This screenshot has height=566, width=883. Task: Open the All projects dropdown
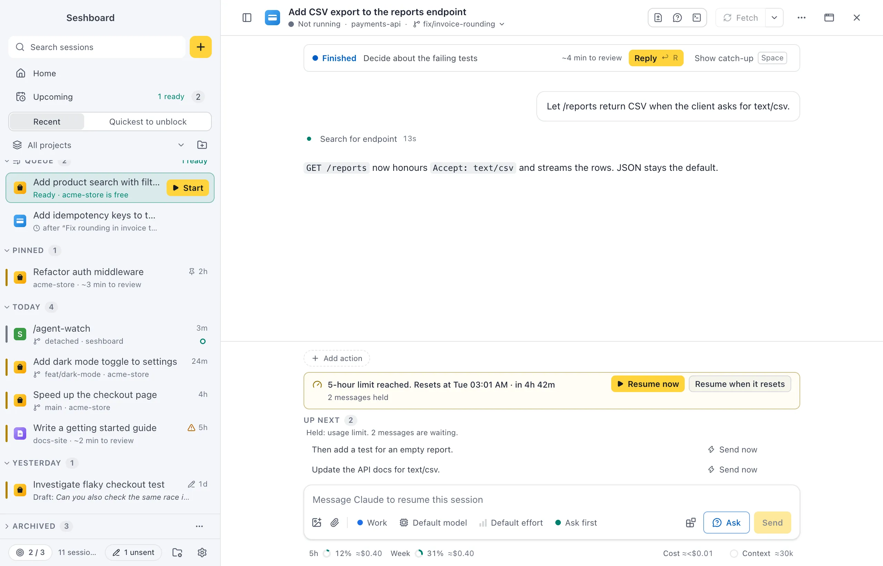(98, 145)
